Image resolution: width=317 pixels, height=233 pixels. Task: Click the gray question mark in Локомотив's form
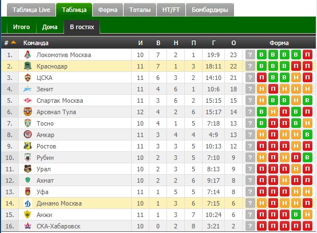click(250, 55)
